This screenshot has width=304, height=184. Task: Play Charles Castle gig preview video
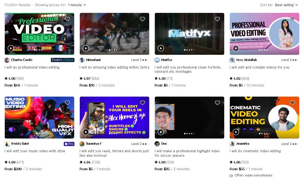(10, 48)
